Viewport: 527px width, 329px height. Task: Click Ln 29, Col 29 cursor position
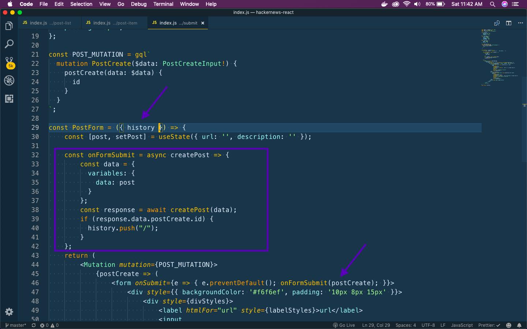tap(376, 325)
